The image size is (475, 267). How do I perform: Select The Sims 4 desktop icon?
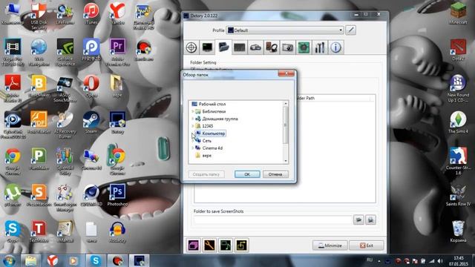pyautogui.click(x=458, y=122)
